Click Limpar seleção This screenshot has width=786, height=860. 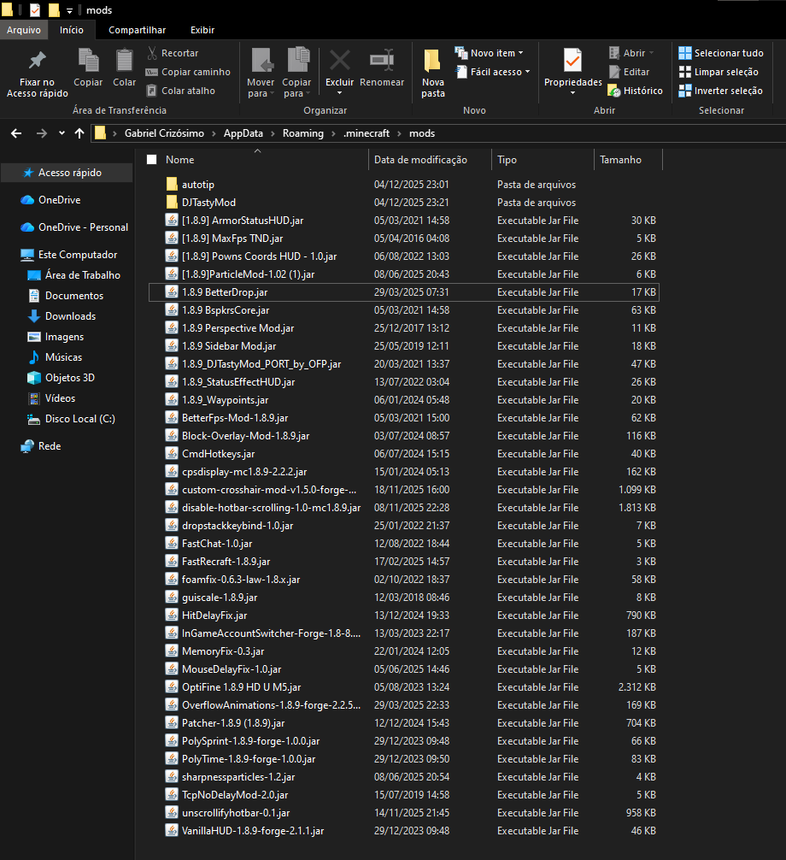719,72
